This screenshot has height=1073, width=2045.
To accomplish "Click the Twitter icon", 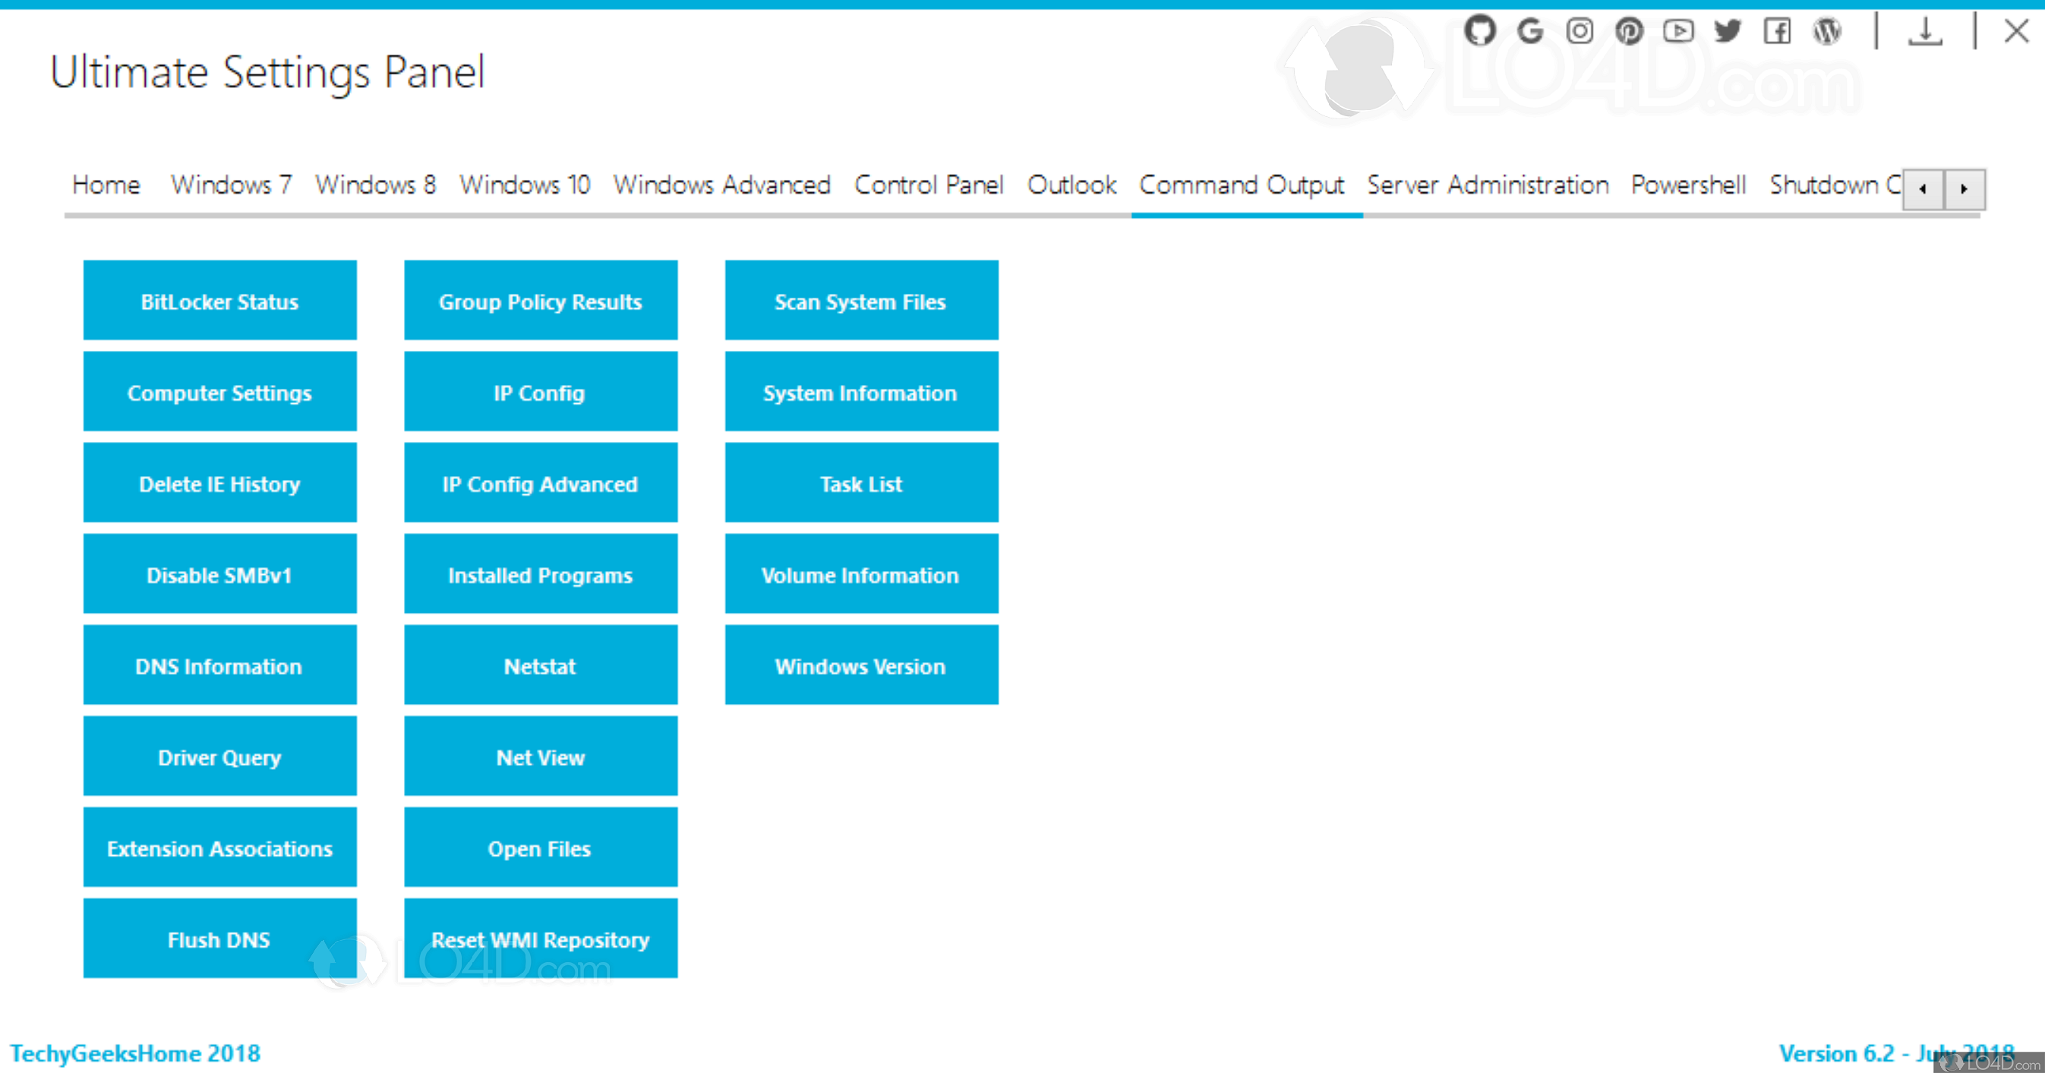I will click(x=1728, y=31).
